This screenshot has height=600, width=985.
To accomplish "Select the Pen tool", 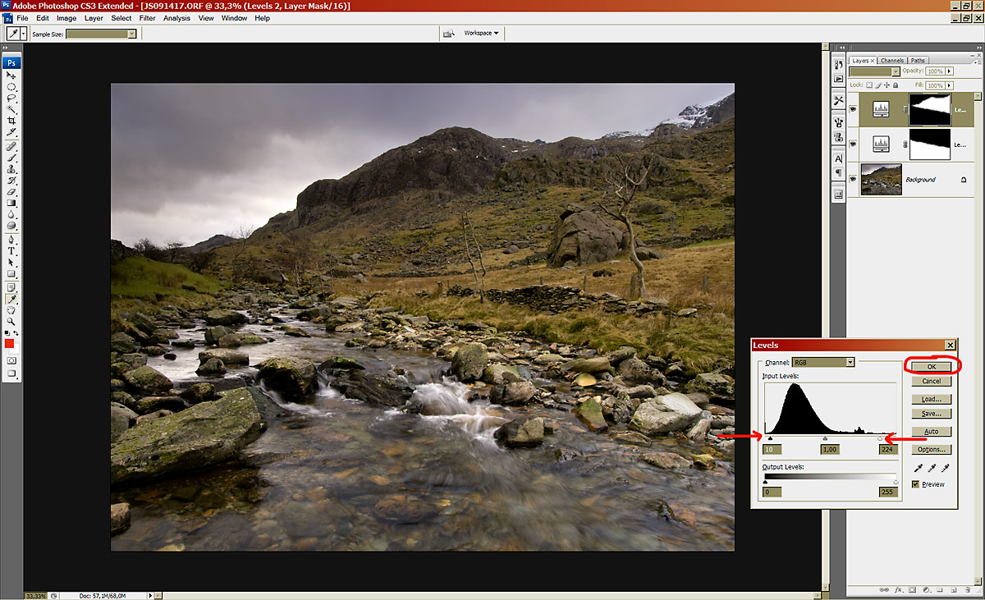I will click(11, 240).
